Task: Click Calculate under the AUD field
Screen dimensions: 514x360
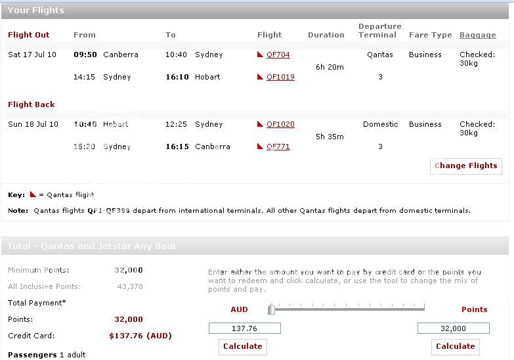Action: click(x=242, y=346)
